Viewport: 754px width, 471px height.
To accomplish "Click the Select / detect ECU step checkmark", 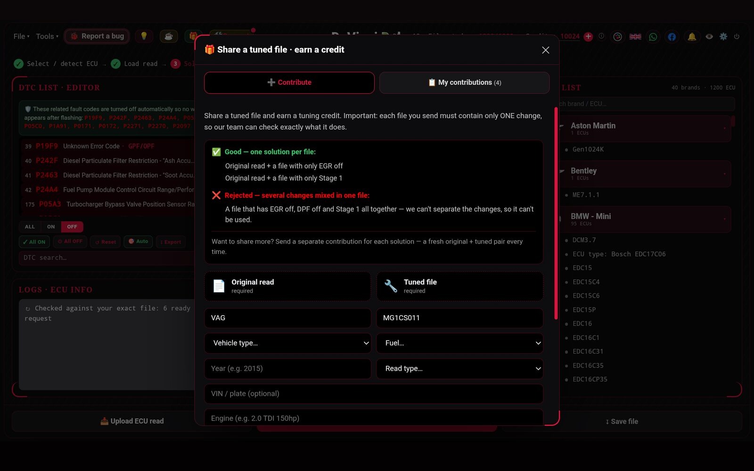I will [x=19, y=64].
